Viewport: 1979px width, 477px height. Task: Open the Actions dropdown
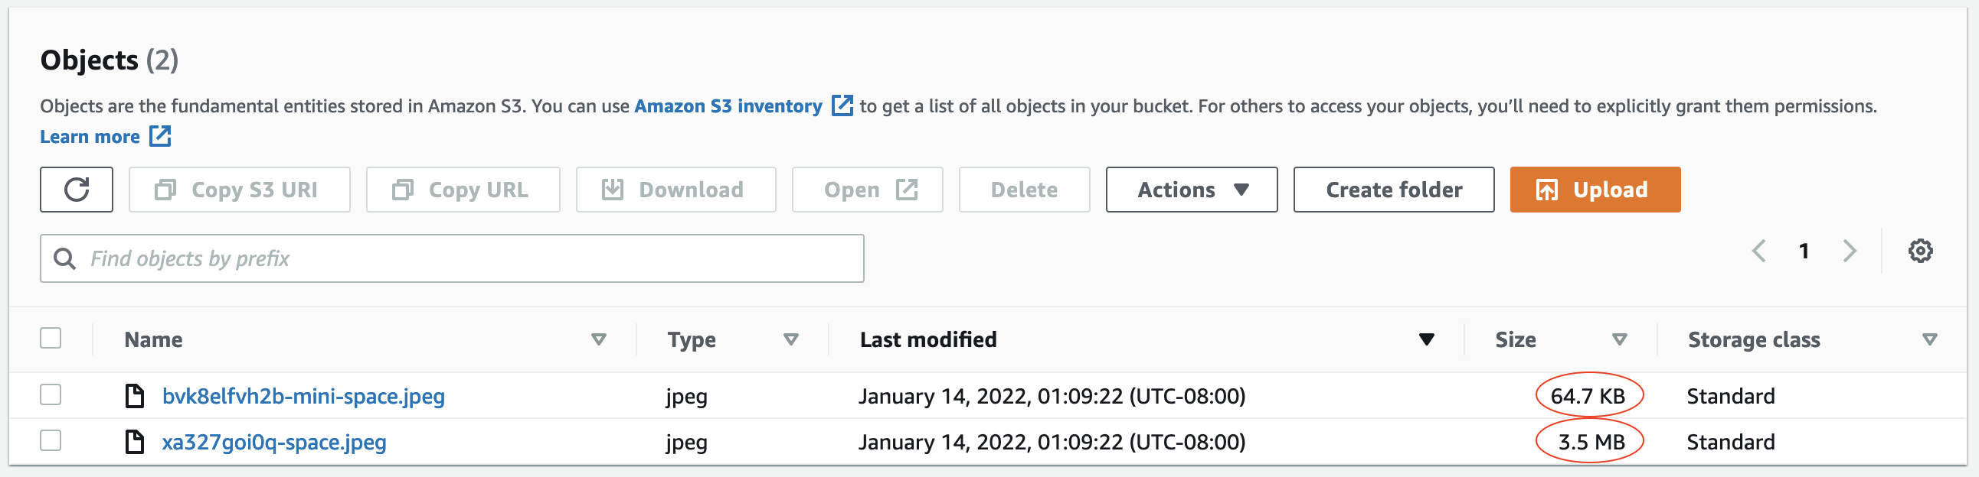[x=1191, y=190]
